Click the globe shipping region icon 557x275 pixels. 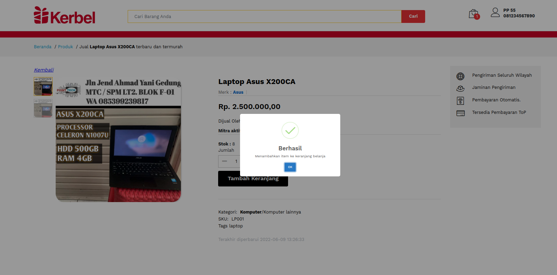point(460,76)
